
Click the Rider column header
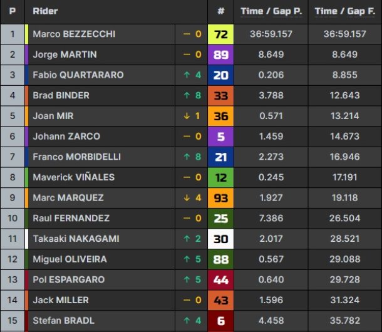click(45, 11)
